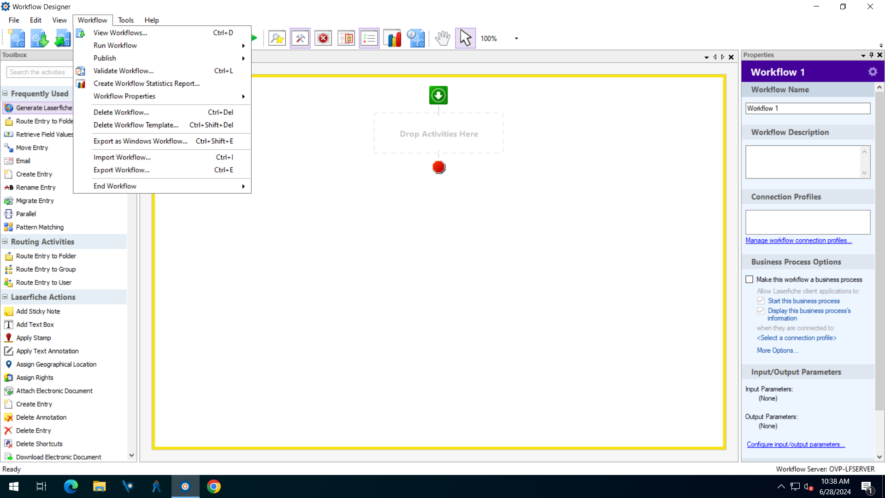The image size is (885, 498).
Task: Toggle Display this business process's information checkbox
Action: (761, 311)
